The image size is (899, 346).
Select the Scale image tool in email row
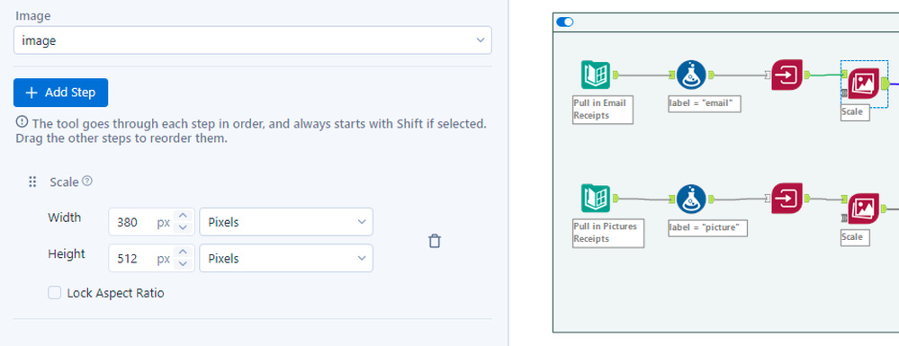(x=863, y=84)
